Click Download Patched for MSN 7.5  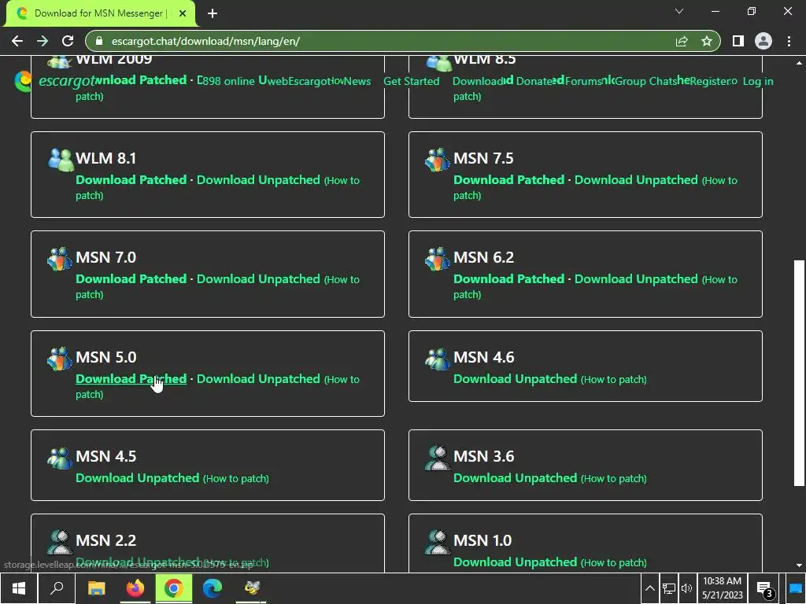[x=509, y=180]
